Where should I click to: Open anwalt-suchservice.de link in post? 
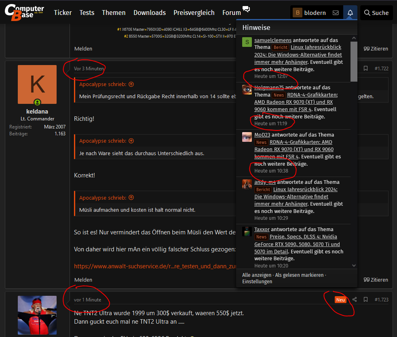155,266
